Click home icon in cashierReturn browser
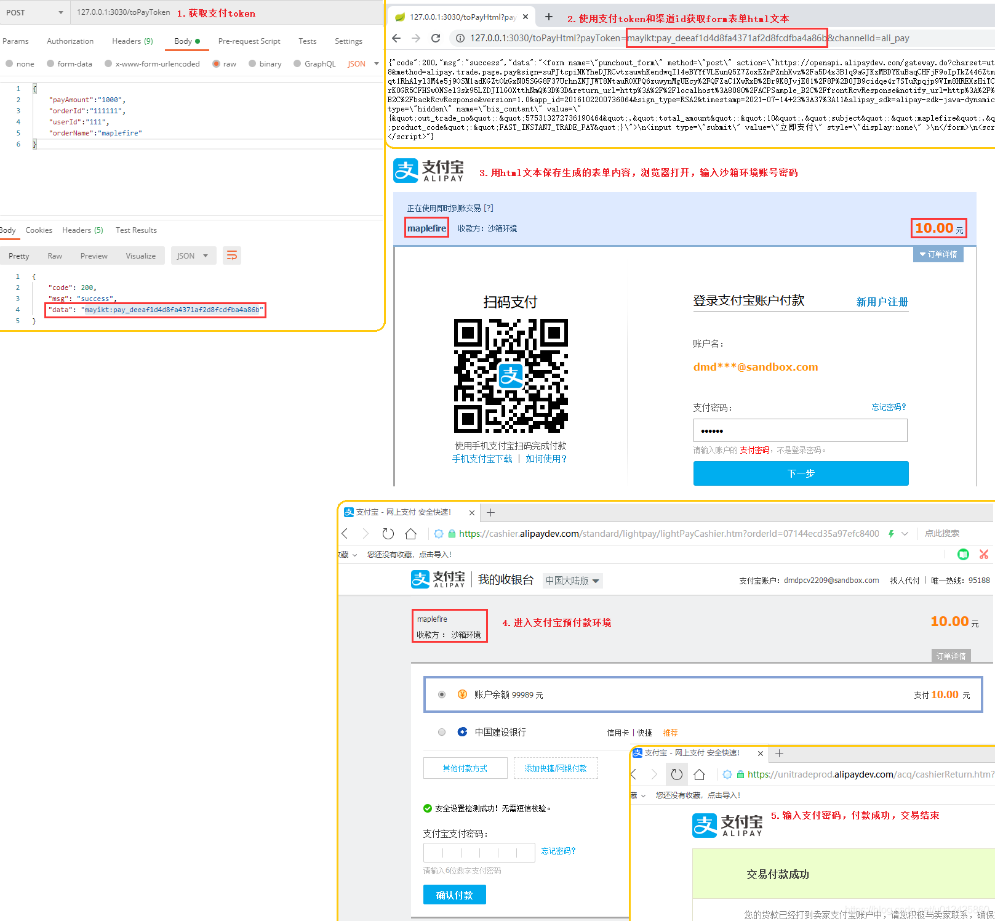This screenshot has height=921, width=995. coord(700,774)
